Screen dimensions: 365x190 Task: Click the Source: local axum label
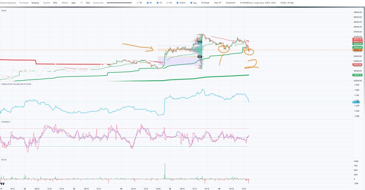pyautogui.click(x=8, y=3)
